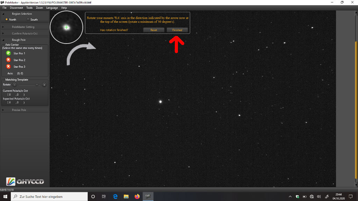
Task: Launch Microsoft Edge from the taskbar
Action: click(115, 196)
